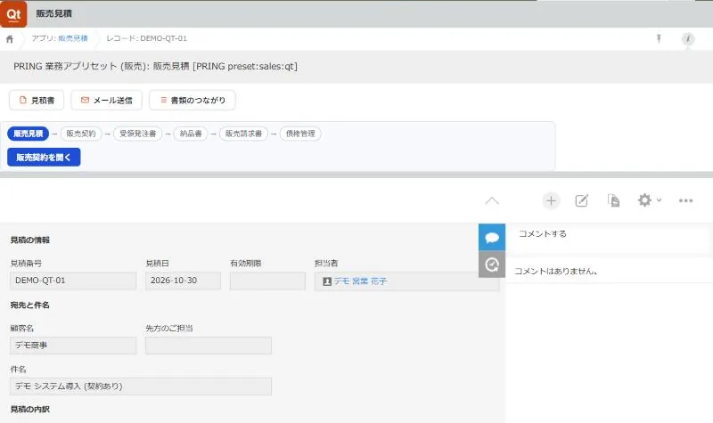Open the デモ 営業 花子 user link
The height and width of the screenshot is (423, 713).
(x=360, y=281)
